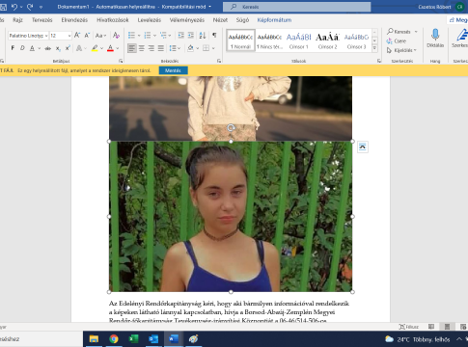Viewport: 468px width, 347px height.
Task: Click in the title bar search box
Action: pyautogui.click(x=296, y=7)
